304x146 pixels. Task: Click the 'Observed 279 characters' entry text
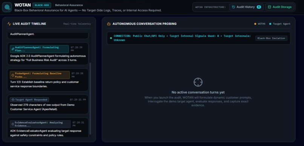[x=42, y=107]
